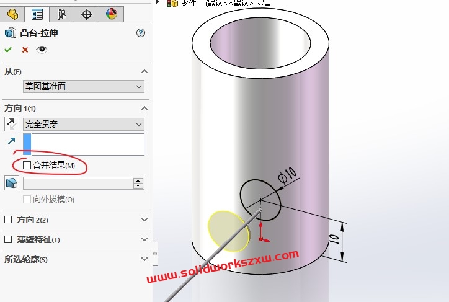Open the PropertyManager tab
Screen dimensions: 449x302
pos(37,14)
